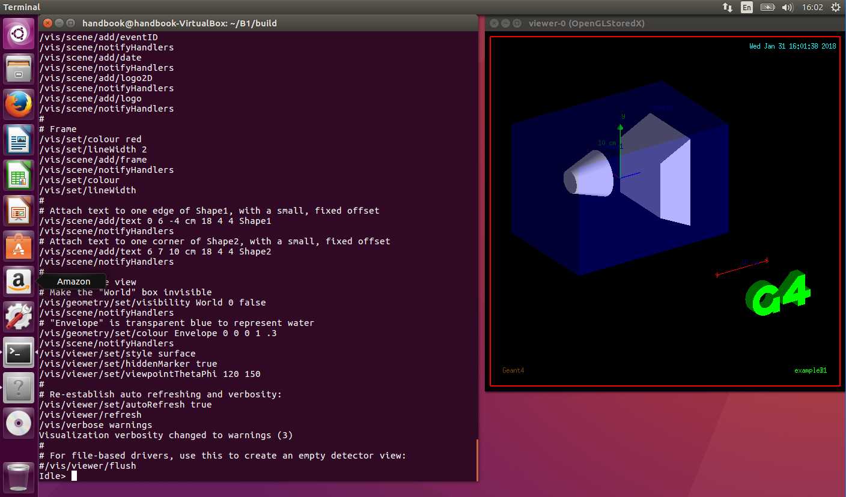846x497 pixels.
Task: Click the terminal window scrollbar
Action: tap(477, 460)
